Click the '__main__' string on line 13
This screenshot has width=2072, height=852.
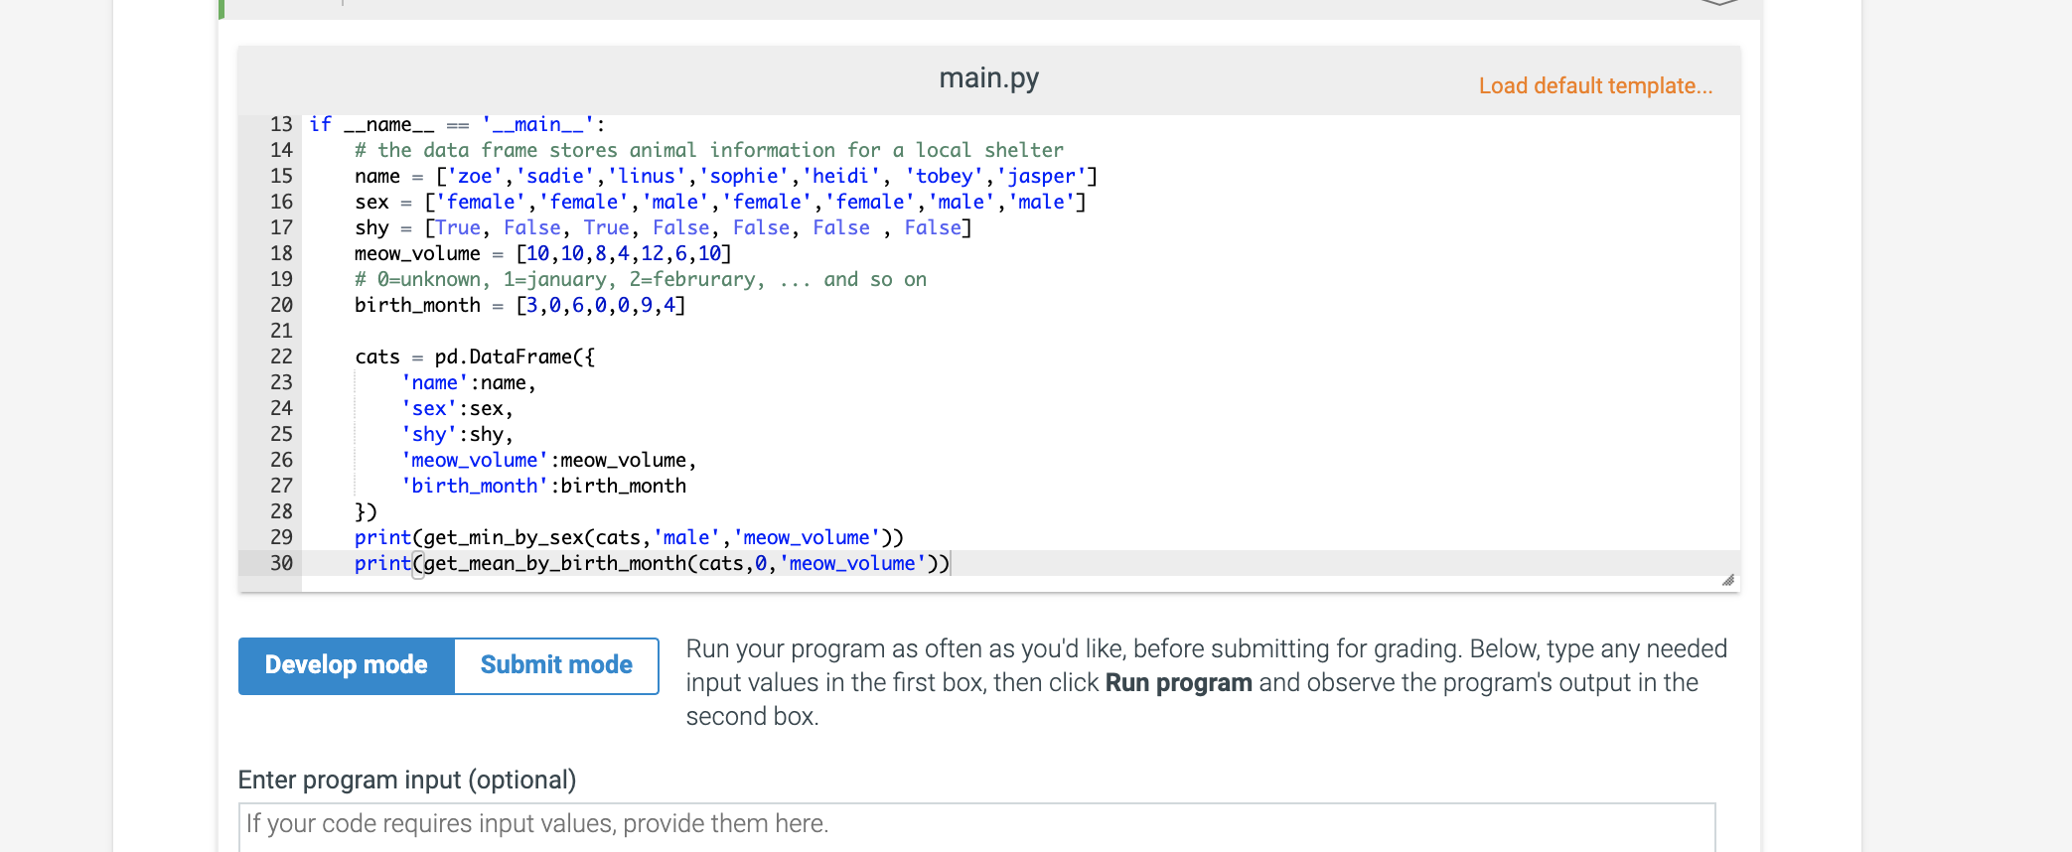[x=537, y=124]
